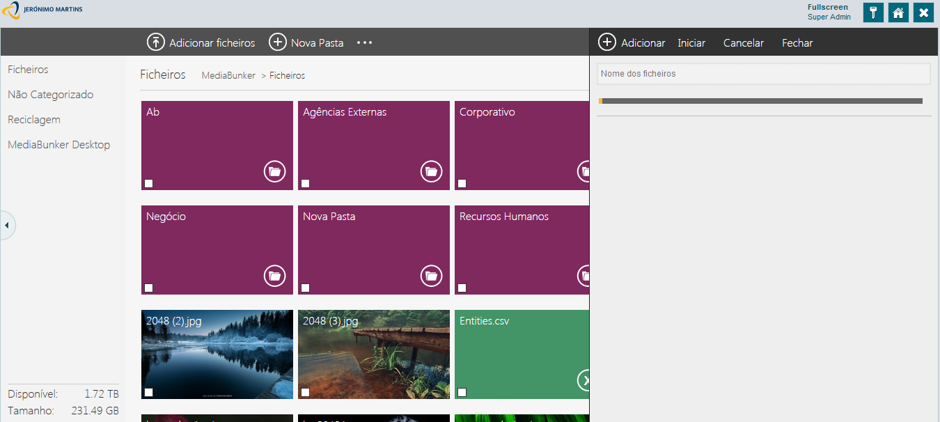
Task: Open the 2048 (3).jpg thumbnail
Action: 374,354
